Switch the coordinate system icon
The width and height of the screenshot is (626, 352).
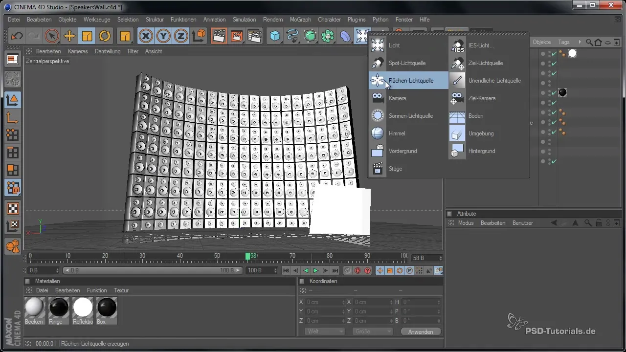pos(199,36)
